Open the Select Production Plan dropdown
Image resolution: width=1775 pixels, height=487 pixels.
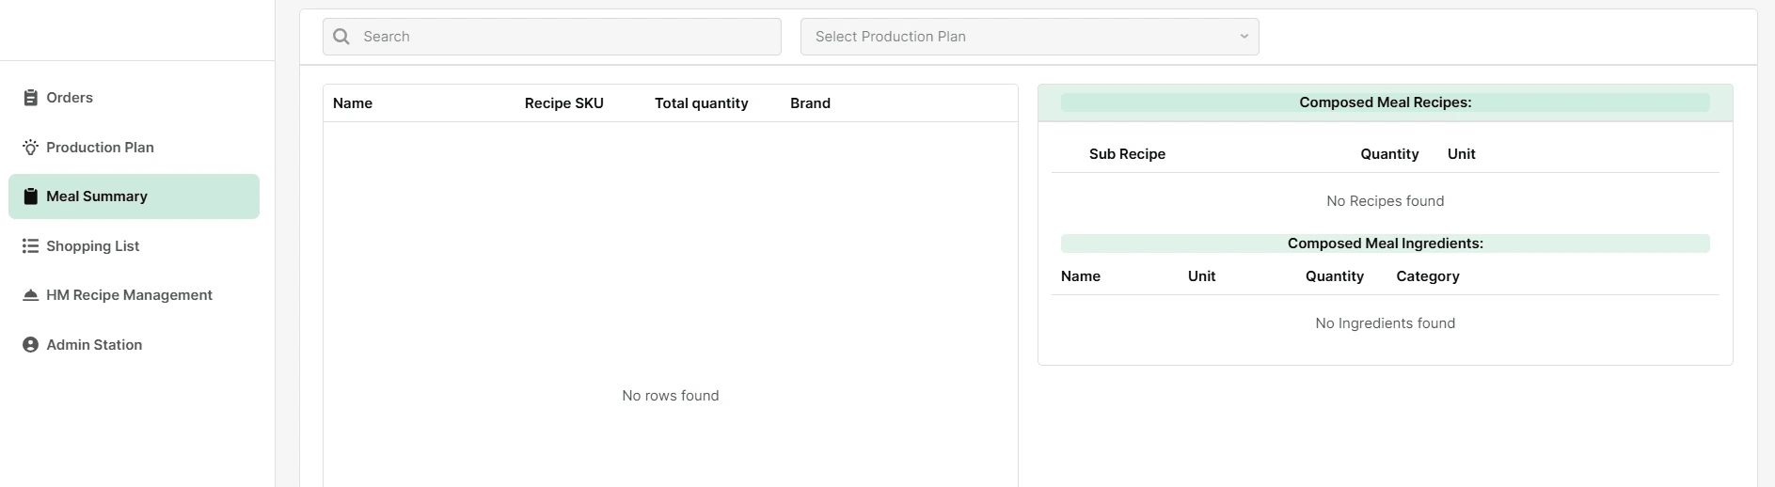tap(1029, 37)
